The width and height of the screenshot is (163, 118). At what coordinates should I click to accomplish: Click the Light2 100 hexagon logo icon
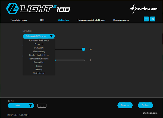(x=12, y=8)
